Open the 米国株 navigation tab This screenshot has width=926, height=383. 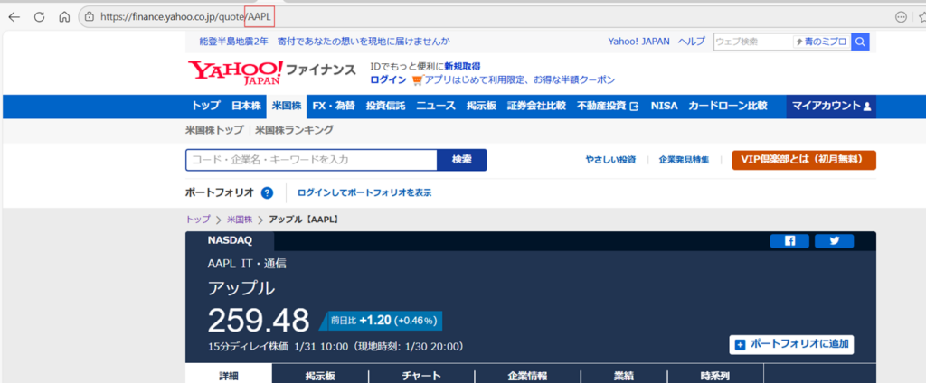pyautogui.click(x=286, y=107)
